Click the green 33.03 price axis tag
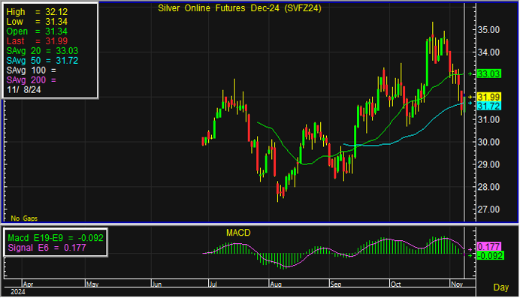Screen dimensions: 520x298 [489, 74]
